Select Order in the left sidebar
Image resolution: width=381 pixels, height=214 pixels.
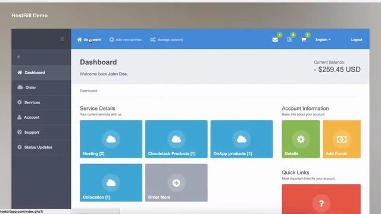[41, 87]
